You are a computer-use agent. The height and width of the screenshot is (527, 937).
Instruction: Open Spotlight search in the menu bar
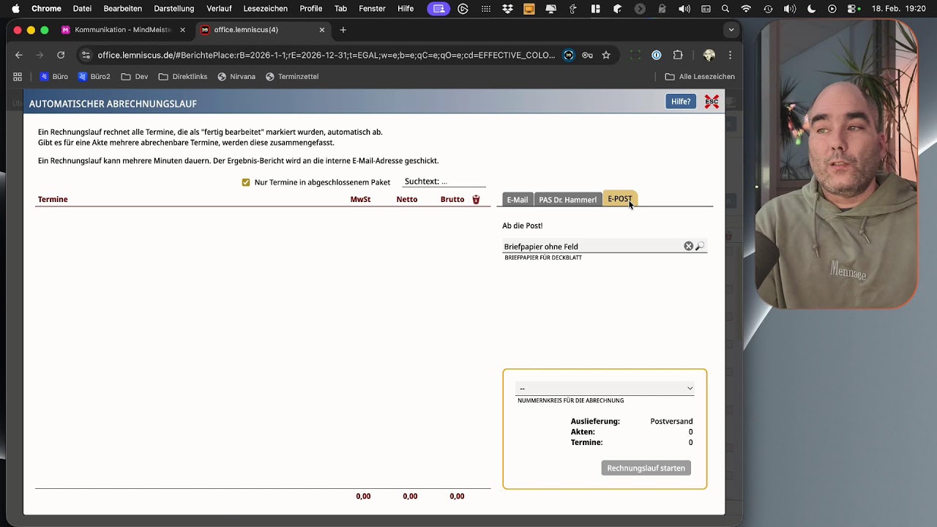[x=725, y=9]
